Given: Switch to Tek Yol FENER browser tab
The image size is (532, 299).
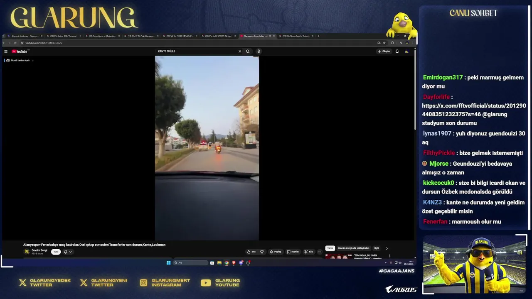Looking at the screenshot, I should (x=179, y=36).
